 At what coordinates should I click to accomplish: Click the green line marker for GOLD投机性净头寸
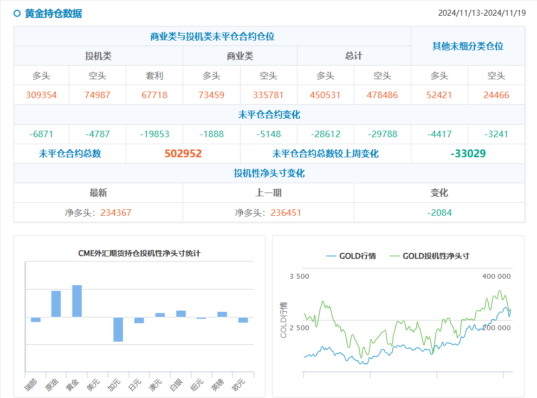[x=394, y=256]
